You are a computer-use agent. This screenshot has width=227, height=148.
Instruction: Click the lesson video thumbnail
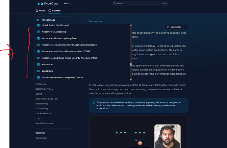point(139,132)
